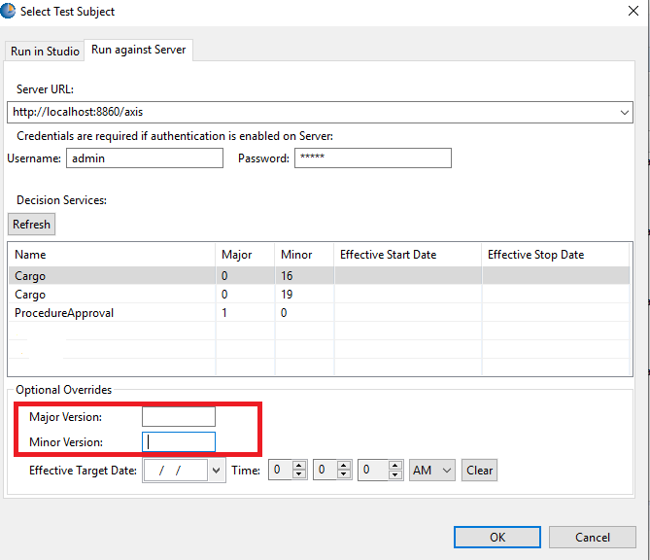
Task: Increase the first Time spinner value
Action: point(299,466)
